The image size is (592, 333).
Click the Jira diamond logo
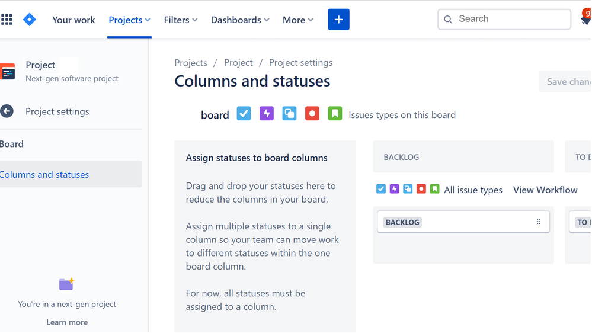click(x=30, y=19)
